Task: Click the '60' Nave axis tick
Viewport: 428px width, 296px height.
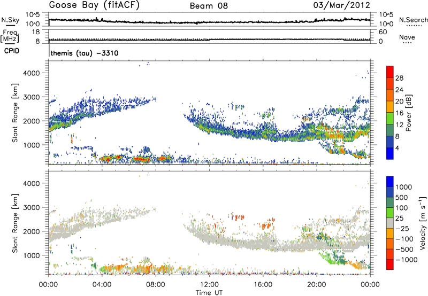Action: 383,32
